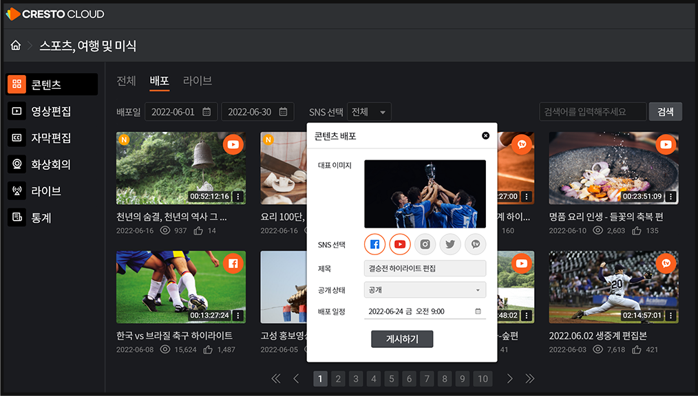This screenshot has width=698, height=396.
Task: Click N badge on 요리 100단 card
Action: tap(268, 140)
